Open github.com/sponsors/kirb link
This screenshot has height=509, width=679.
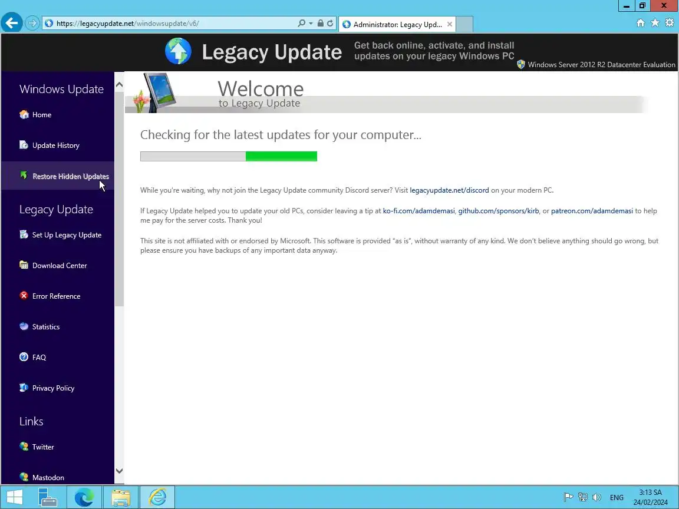pyautogui.click(x=499, y=211)
